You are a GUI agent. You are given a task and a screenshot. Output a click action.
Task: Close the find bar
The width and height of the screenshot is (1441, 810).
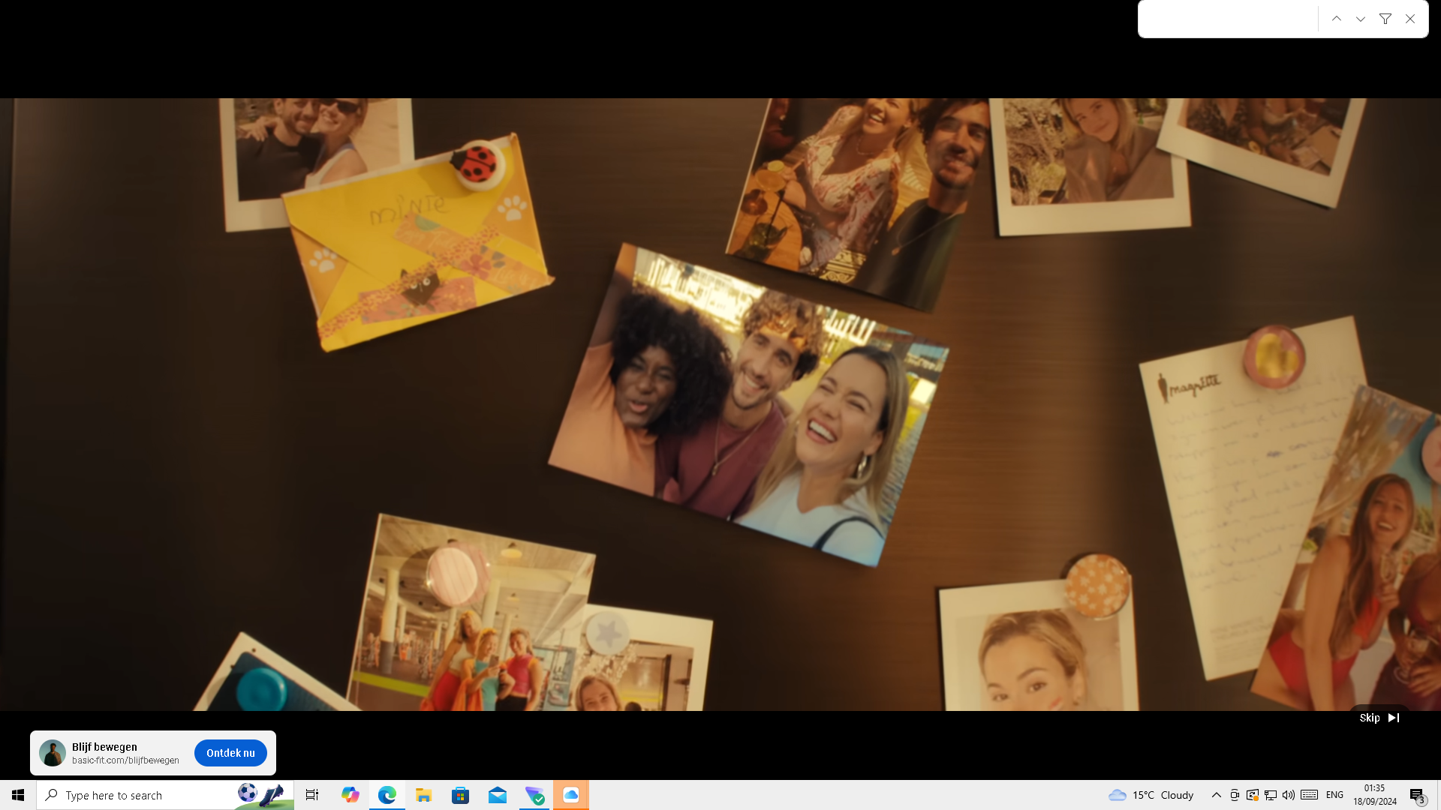(x=1410, y=19)
